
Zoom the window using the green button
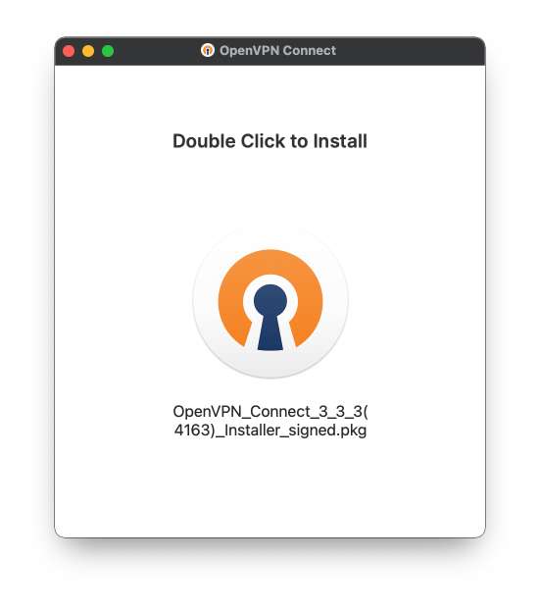[108, 51]
